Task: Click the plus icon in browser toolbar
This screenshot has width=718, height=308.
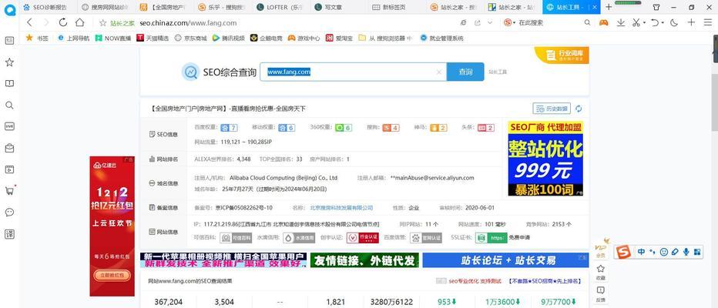Action: pos(691,22)
